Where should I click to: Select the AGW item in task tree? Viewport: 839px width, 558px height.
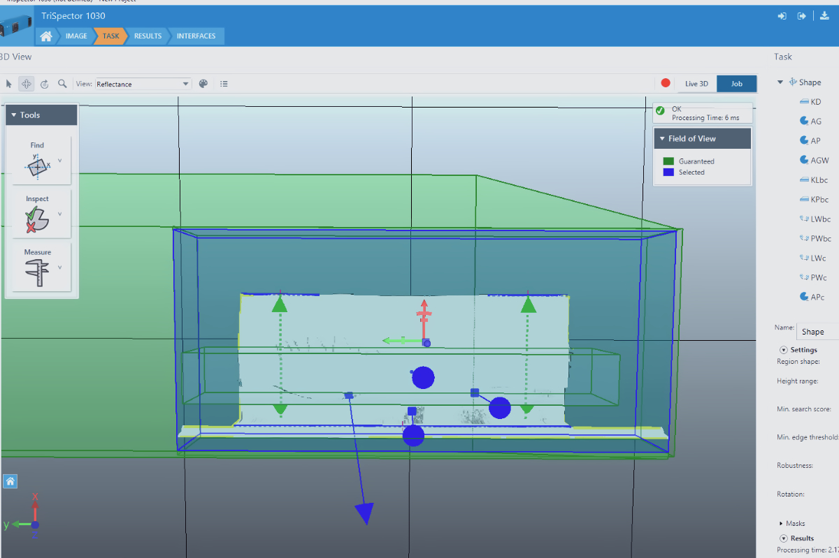[x=819, y=160]
